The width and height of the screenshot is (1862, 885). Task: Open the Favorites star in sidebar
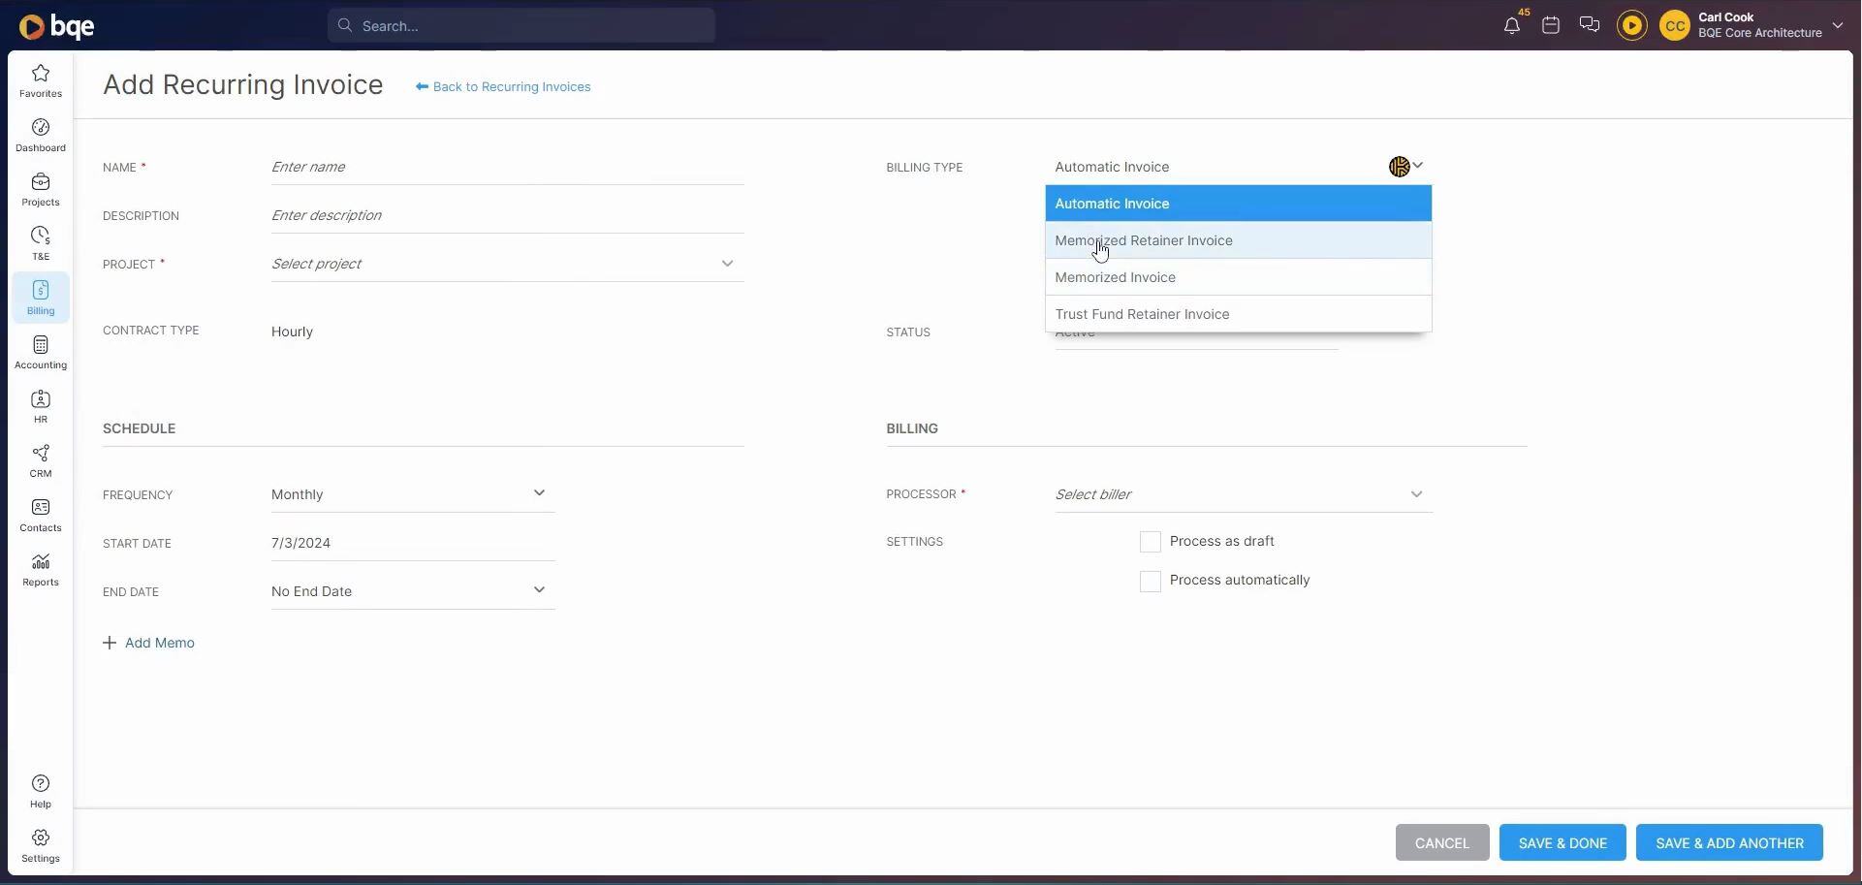tap(41, 81)
